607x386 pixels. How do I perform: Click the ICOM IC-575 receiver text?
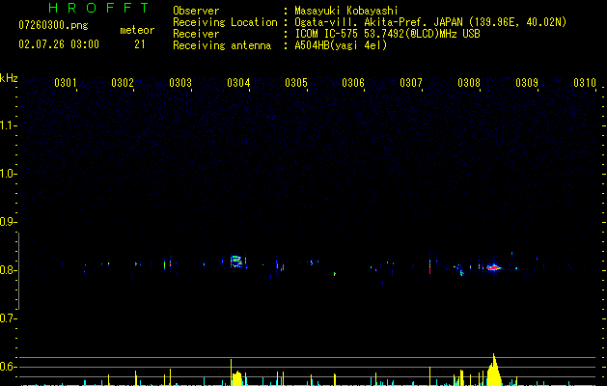coord(387,34)
